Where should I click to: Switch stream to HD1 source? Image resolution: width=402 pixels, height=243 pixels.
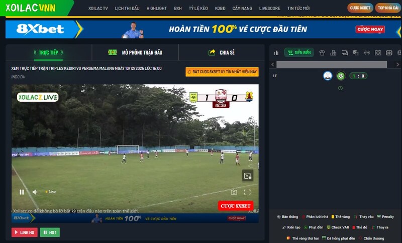coord(50,232)
